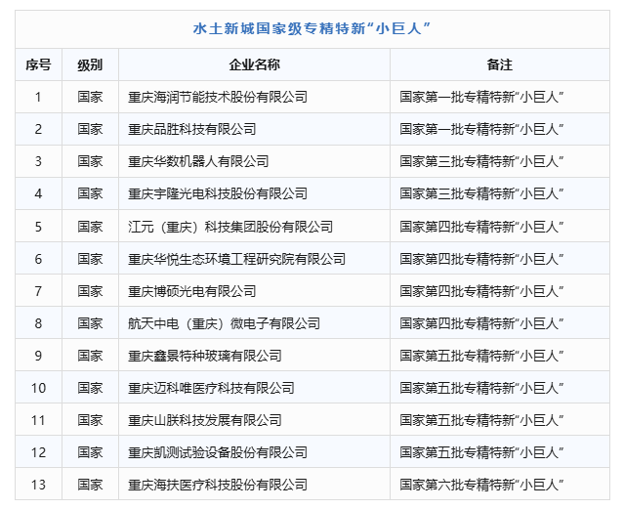Click company 重庆山朕科技发展有限公司
The image size is (624, 509).
[x=204, y=420]
